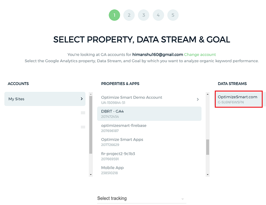The height and width of the screenshot is (205, 266).
Task: Click the page title heading
Action: 142,39
